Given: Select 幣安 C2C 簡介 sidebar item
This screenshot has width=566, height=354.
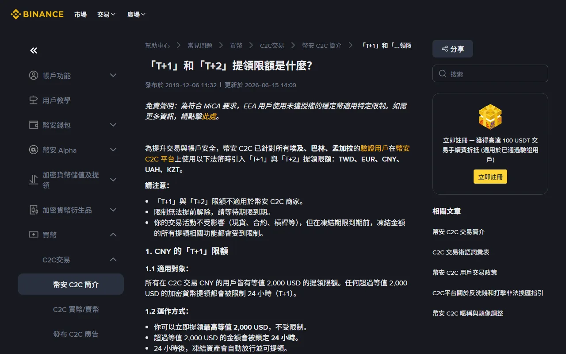Looking at the screenshot, I should tap(71, 284).
